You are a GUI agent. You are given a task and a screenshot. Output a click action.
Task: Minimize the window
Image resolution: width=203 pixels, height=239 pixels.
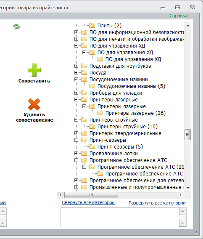click(x=163, y=8)
